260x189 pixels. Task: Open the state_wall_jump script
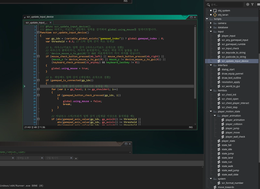click(x=230, y=170)
